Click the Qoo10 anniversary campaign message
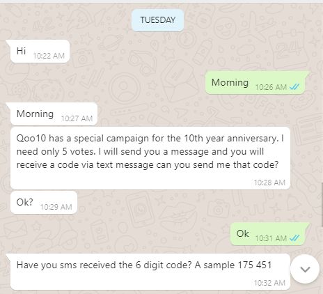 [150, 158]
